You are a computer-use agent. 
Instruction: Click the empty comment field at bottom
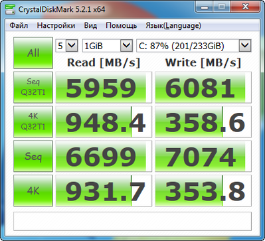132,221
